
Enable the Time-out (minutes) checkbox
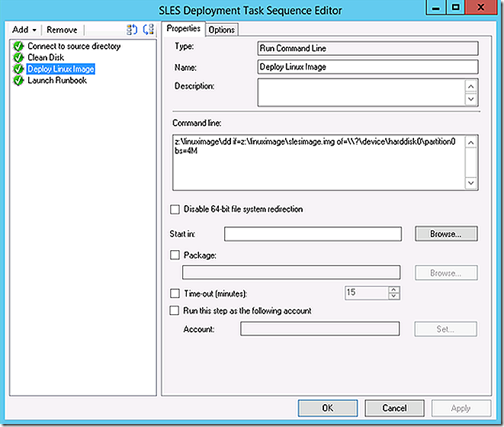[175, 294]
